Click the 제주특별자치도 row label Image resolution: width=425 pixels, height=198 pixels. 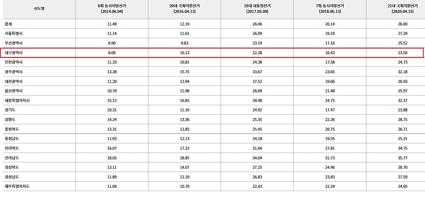(17, 186)
